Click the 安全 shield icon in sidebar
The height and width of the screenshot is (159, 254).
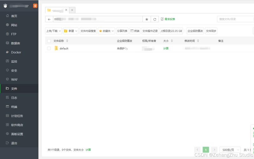pos(7,70)
